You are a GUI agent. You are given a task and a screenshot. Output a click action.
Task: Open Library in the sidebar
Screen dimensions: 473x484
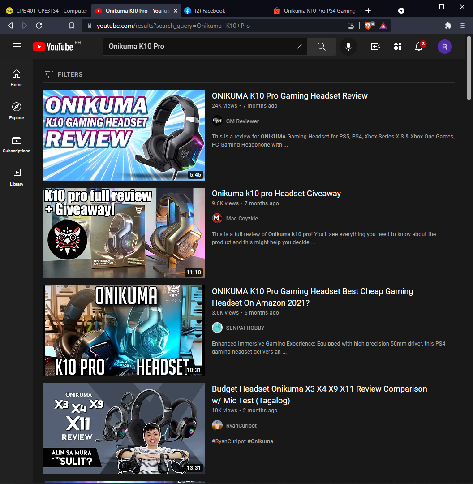point(17,177)
